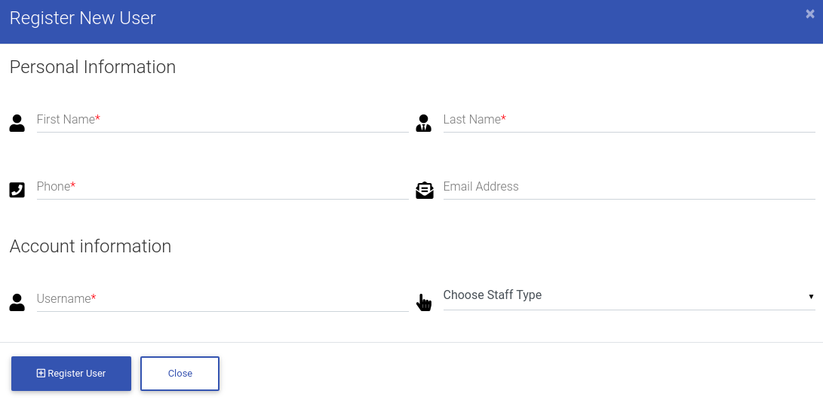Submit with the Register User button
Viewport: 823px width, 400px height.
point(72,374)
